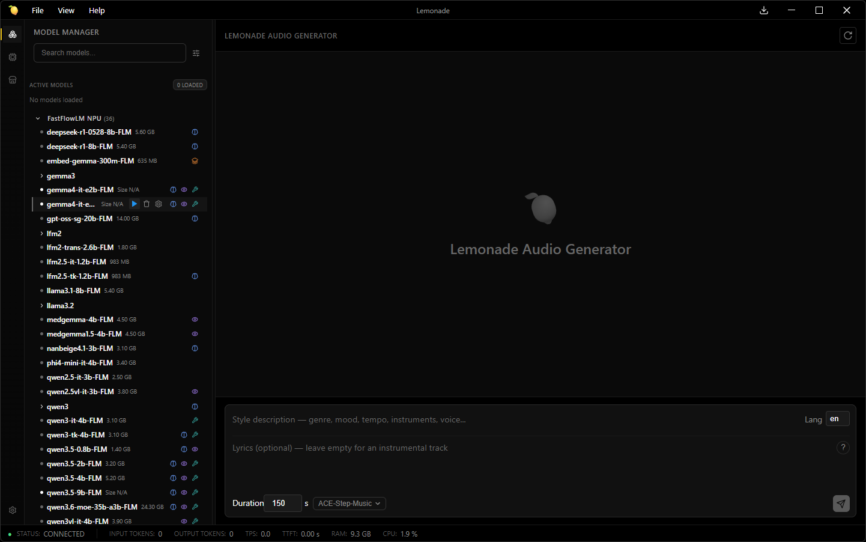
Task: Click the refresh icon in Audio Generator header
Action: pyautogui.click(x=848, y=35)
